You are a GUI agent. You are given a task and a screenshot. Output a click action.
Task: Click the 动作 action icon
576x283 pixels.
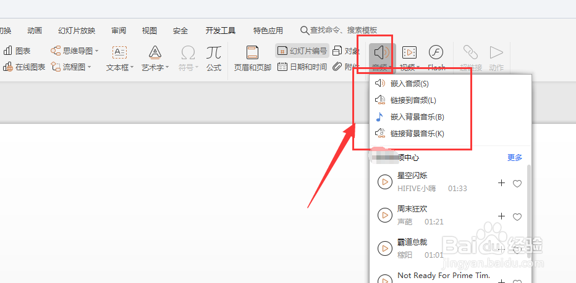[x=496, y=53]
